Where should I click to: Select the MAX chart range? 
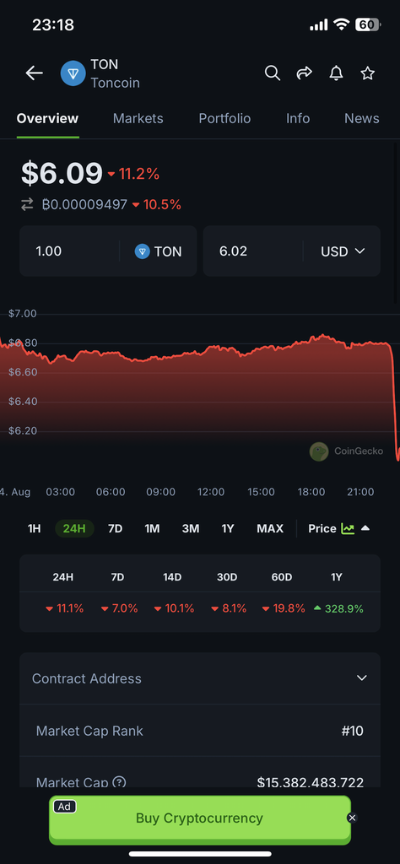point(270,528)
